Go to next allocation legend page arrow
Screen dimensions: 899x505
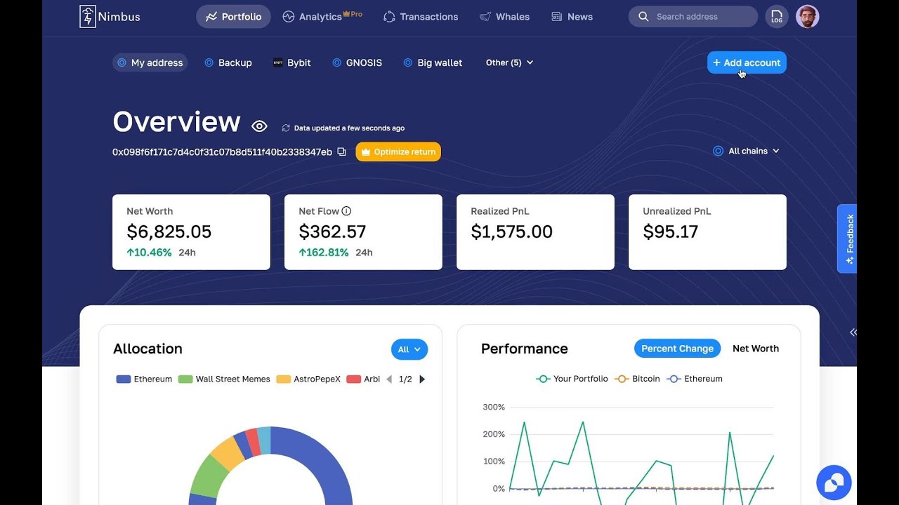(422, 379)
